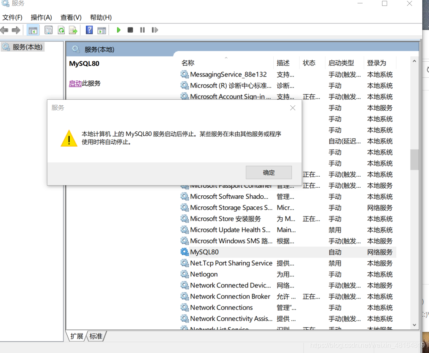429x353 pixels.
Task: Sort by the 状态 column header
Action: click(x=313, y=63)
